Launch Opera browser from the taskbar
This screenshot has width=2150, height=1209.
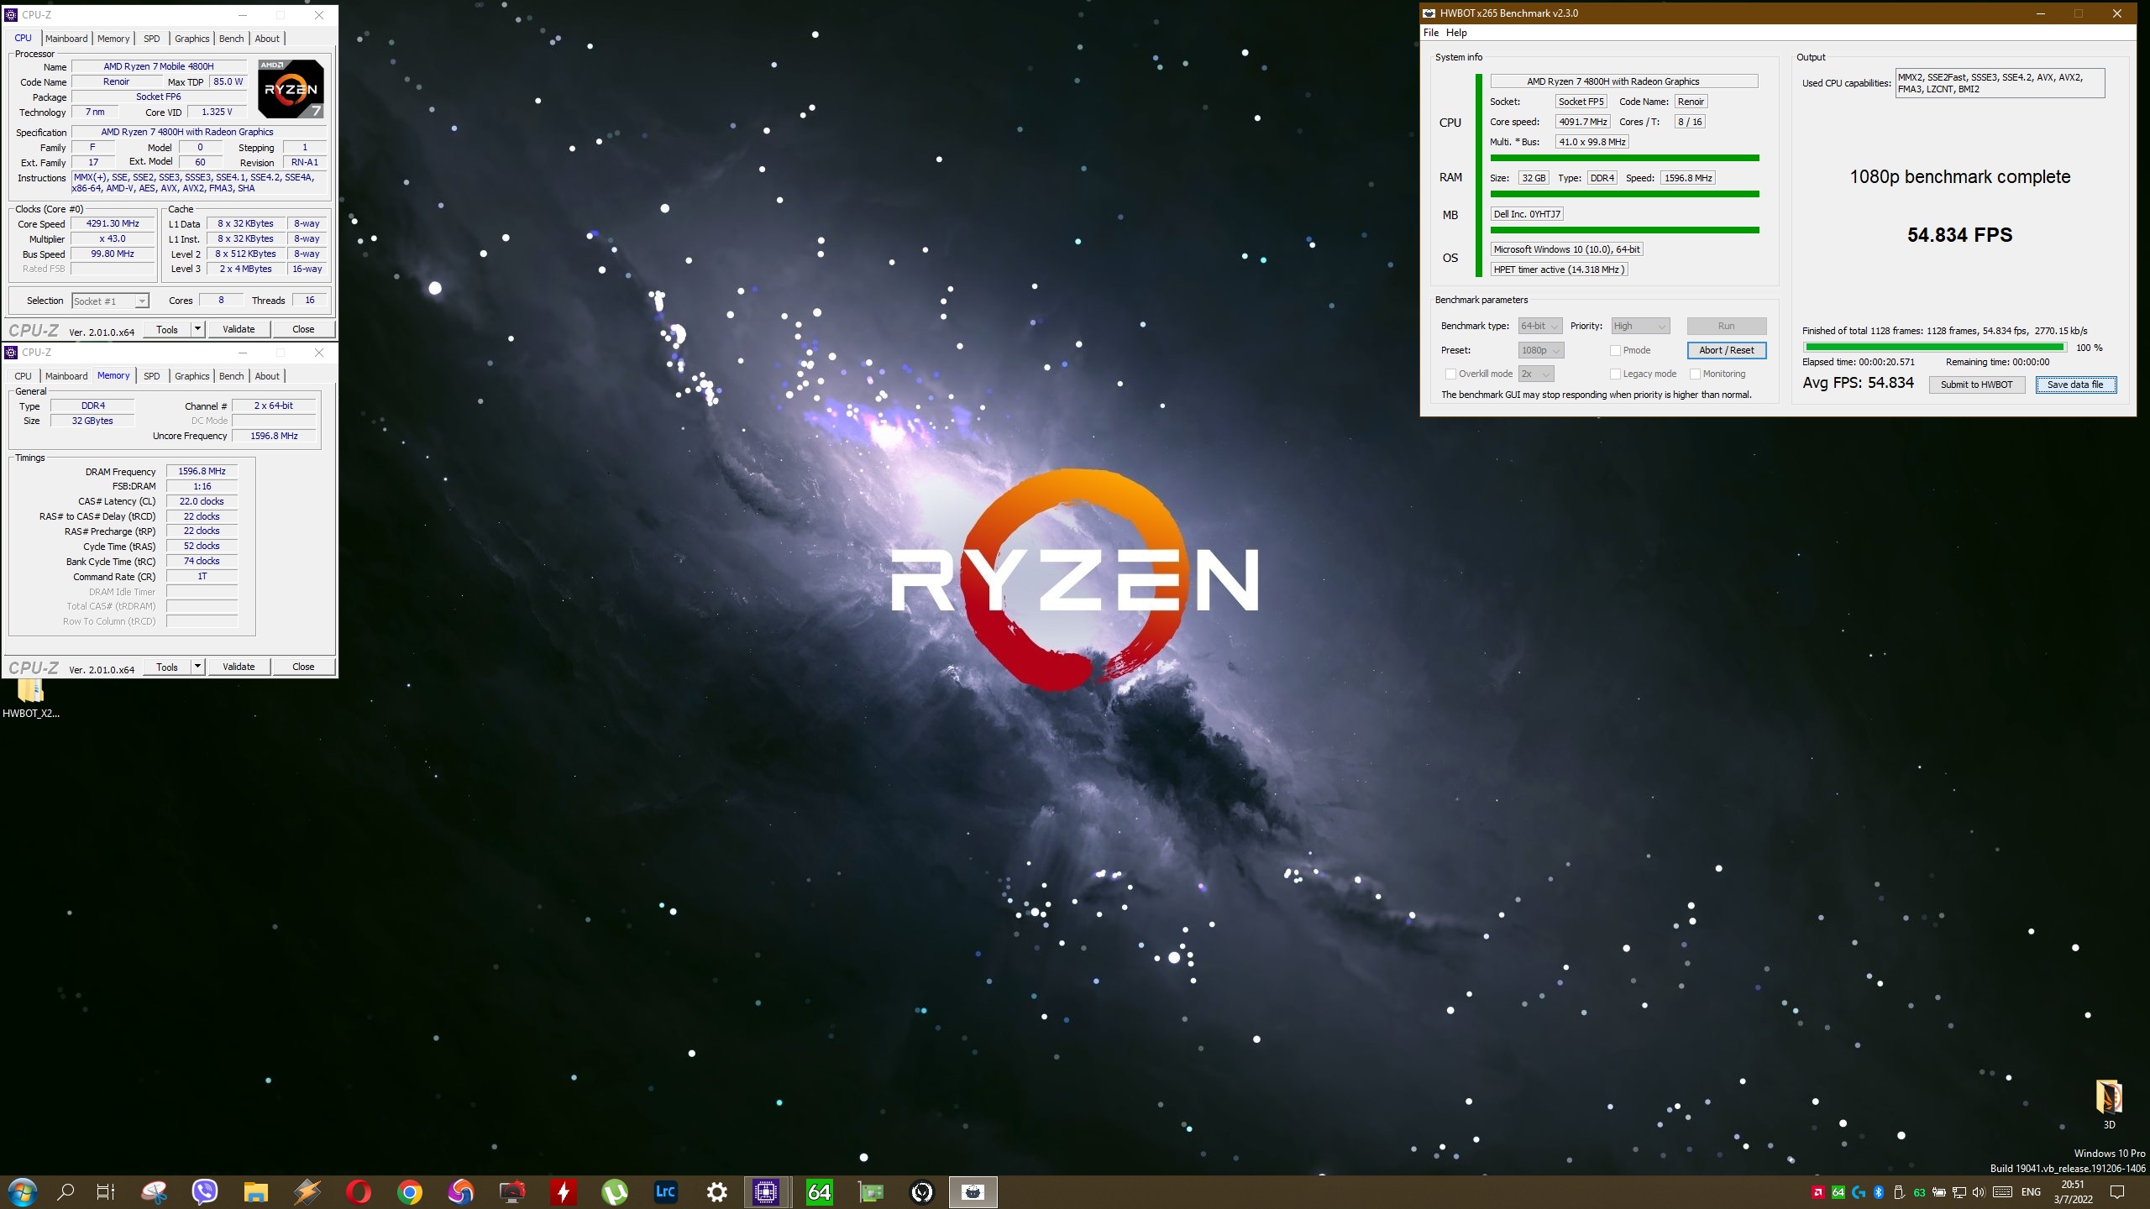(359, 1191)
